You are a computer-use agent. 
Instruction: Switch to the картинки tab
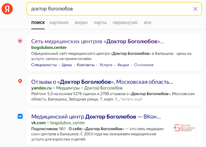pyautogui.click(x=59, y=23)
